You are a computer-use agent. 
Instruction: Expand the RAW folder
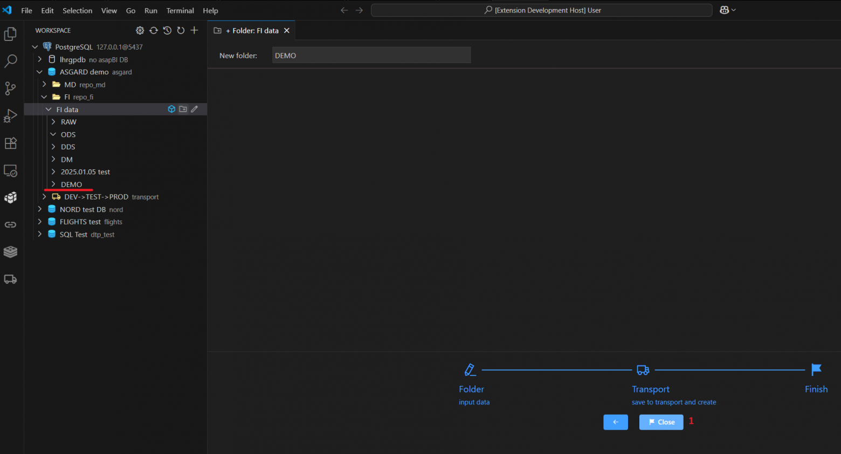point(53,122)
